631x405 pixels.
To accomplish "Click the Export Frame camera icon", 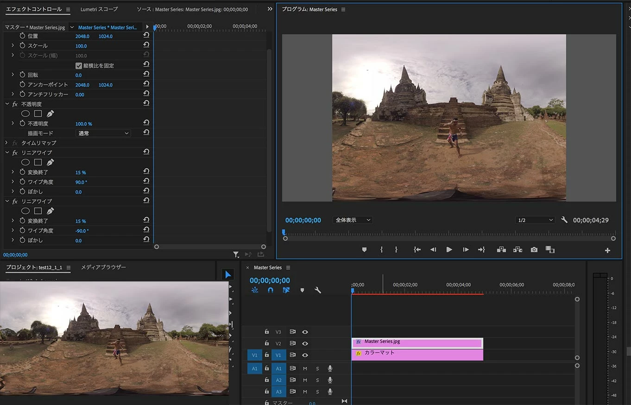I will [x=534, y=250].
